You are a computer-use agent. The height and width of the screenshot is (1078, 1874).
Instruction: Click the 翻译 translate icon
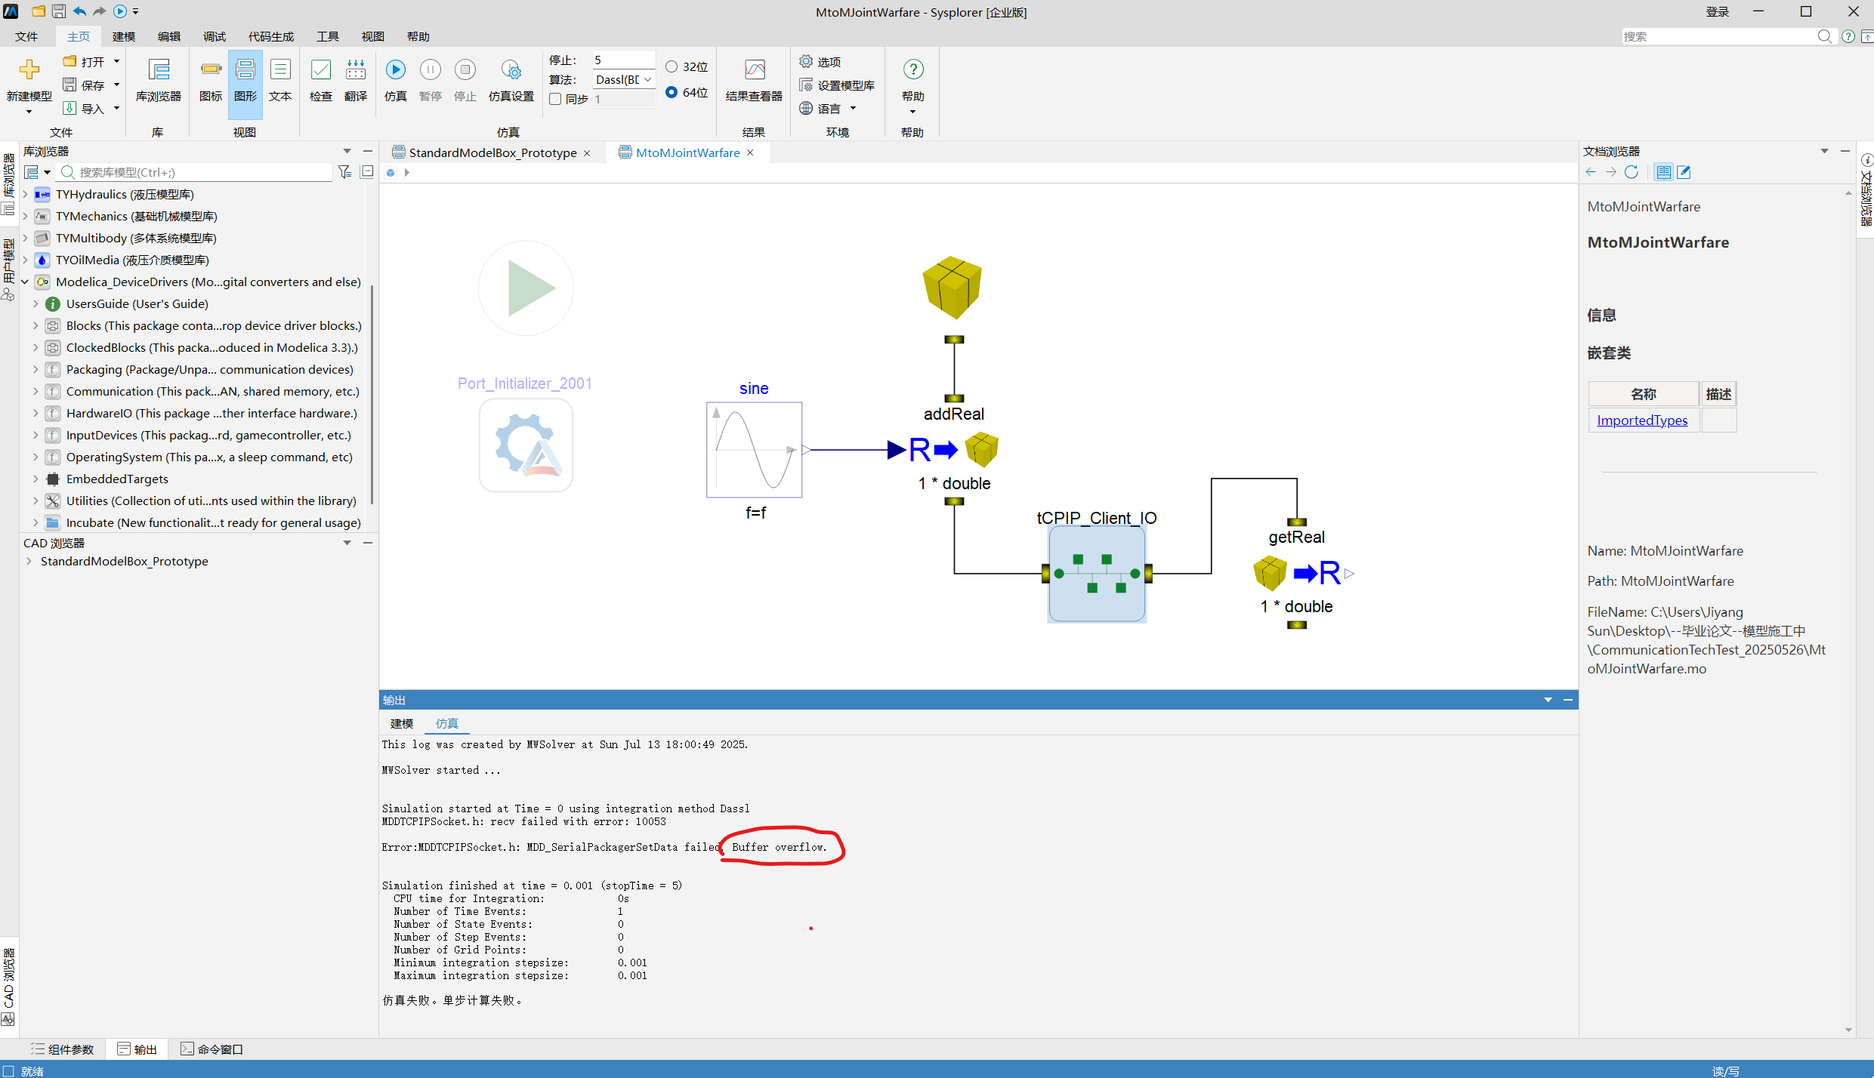[356, 70]
